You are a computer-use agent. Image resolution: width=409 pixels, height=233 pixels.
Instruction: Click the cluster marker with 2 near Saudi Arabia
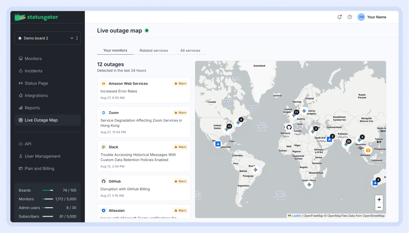point(330,139)
